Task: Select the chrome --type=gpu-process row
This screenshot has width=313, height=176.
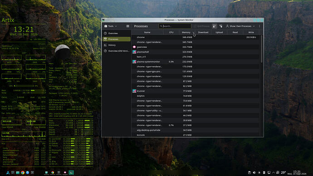Action: point(196,71)
